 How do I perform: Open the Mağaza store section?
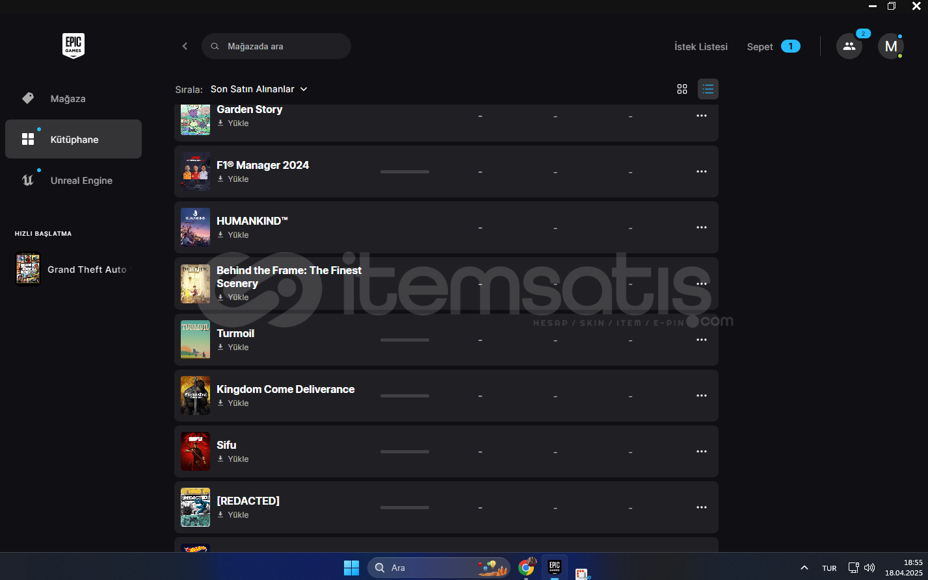(73, 99)
